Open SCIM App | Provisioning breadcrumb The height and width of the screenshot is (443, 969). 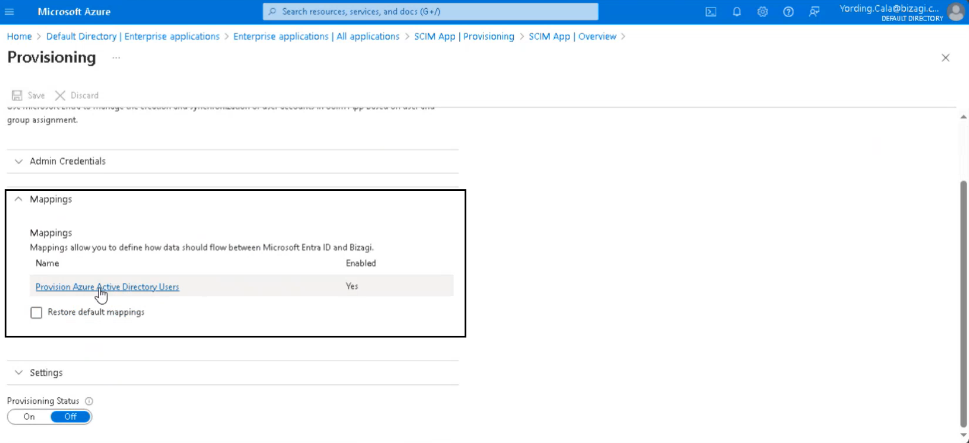point(464,36)
